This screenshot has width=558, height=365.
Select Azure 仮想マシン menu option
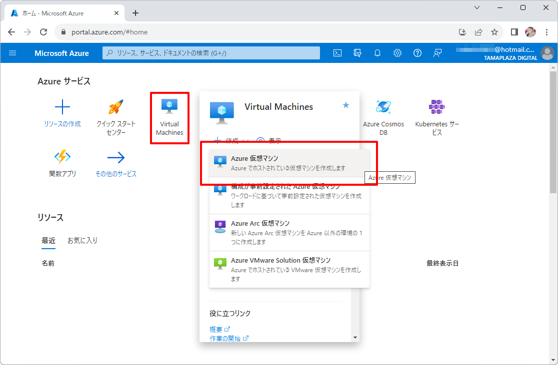[289, 163]
